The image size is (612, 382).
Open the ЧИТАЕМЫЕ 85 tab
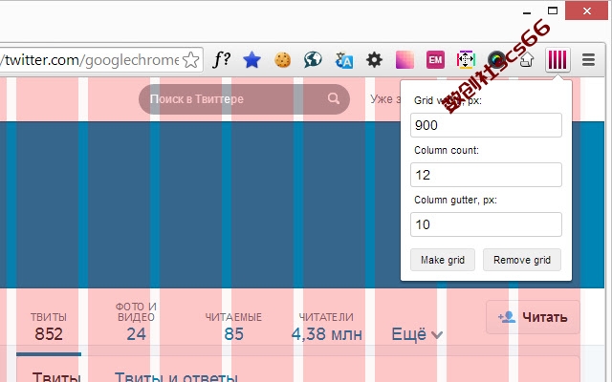233,327
